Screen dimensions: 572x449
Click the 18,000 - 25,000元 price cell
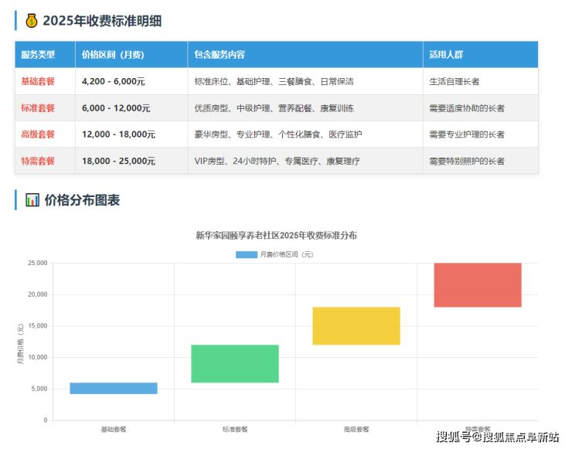(x=118, y=161)
